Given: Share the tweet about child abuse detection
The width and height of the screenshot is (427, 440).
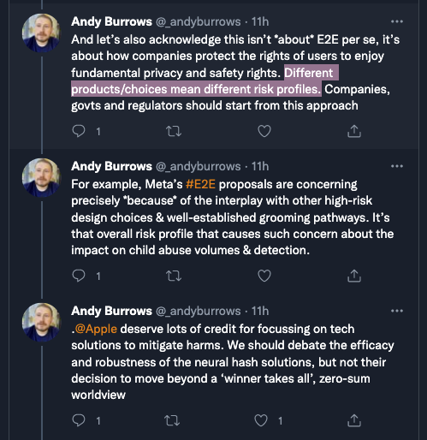Looking at the screenshot, I should coord(354,276).
